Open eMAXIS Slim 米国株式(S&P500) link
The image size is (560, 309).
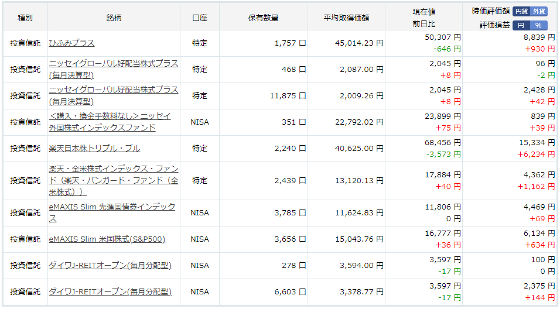coord(107,239)
